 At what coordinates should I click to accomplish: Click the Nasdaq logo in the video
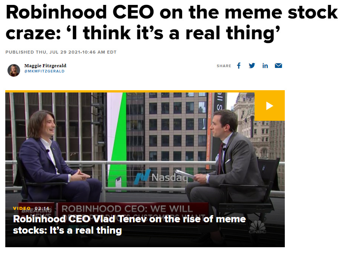pyautogui.click(x=161, y=177)
